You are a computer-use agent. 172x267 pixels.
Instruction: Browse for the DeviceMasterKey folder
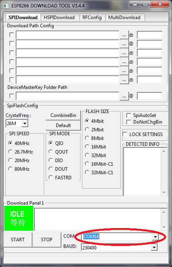pyautogui.click(x=124, y=96)
